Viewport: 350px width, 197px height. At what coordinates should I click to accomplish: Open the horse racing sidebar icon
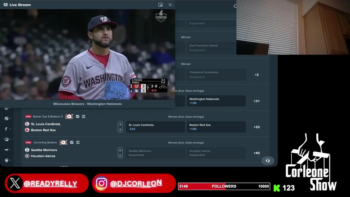coord(7,150)
